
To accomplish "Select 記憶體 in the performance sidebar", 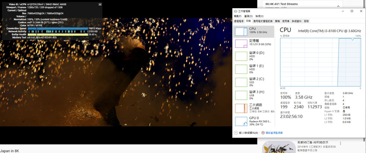I will 253,44.
